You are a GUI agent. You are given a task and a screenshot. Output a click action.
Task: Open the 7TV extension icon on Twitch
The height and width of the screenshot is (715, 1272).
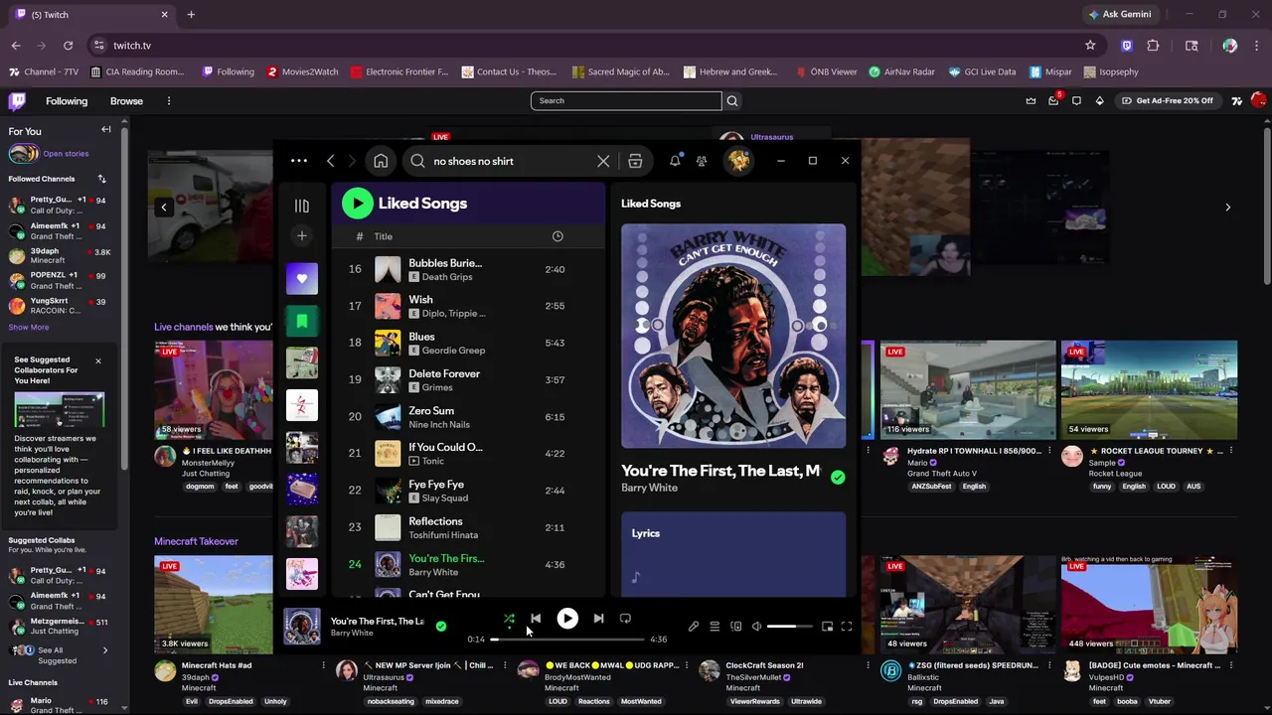[1236, 100]
